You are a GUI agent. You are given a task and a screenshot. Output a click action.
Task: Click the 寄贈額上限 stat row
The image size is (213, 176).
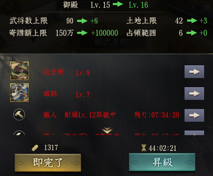(x=64, y=33)
